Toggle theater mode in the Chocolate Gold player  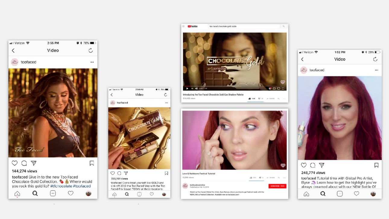279,88
